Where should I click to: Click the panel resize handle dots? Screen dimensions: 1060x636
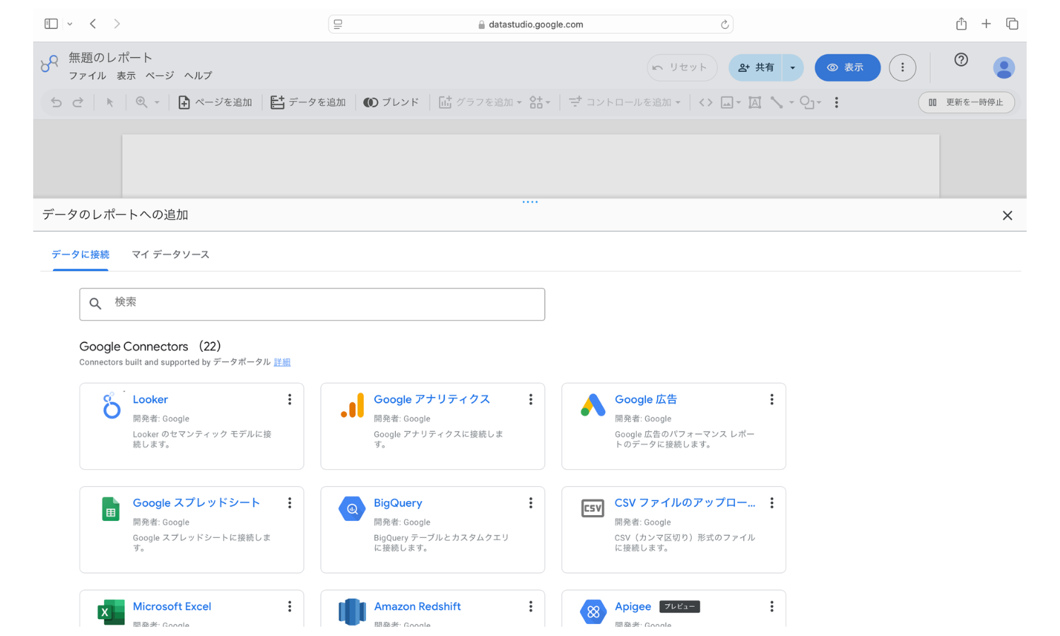click(530, 202)
